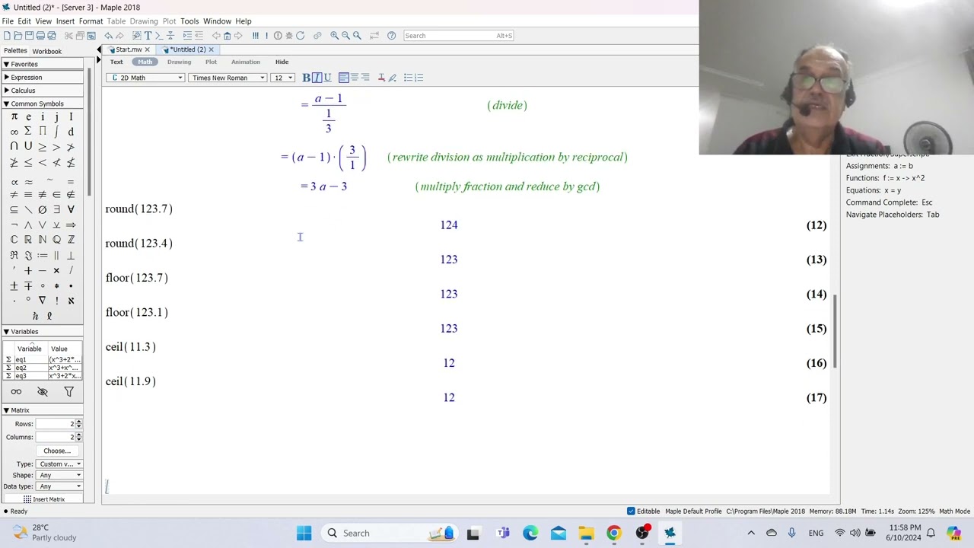
Task: Collapse the Matrix palette
Action: 6,410
